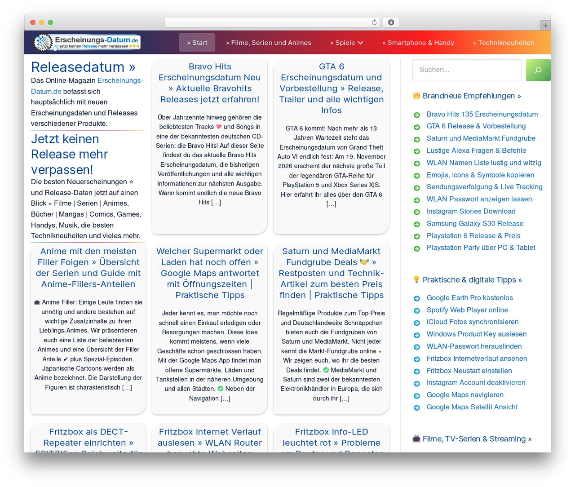Viewport: 575px width, 487px height.
Task: Click green arrow icon beside GTA 6 Release
Action: click(x=417, y=127)
